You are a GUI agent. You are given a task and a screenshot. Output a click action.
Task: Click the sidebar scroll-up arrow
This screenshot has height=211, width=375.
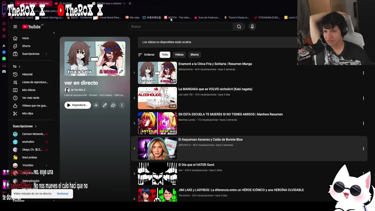[x=54, y=33]
